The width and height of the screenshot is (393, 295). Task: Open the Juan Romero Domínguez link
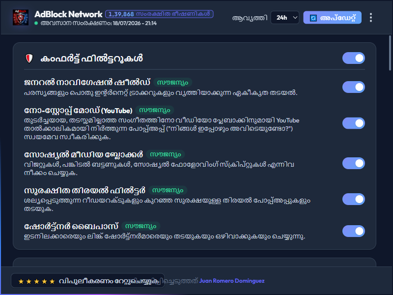pyautogui.click(x=232, y=281)
